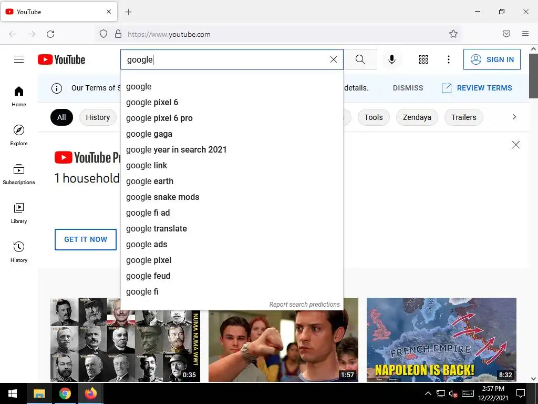Clear the search box with the X

(x=334, y=59)
